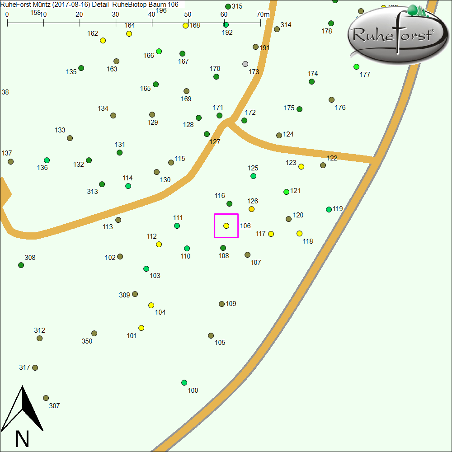Click the teal tree marker 136
The image size is (452, 452).
[x=47, y=160]
